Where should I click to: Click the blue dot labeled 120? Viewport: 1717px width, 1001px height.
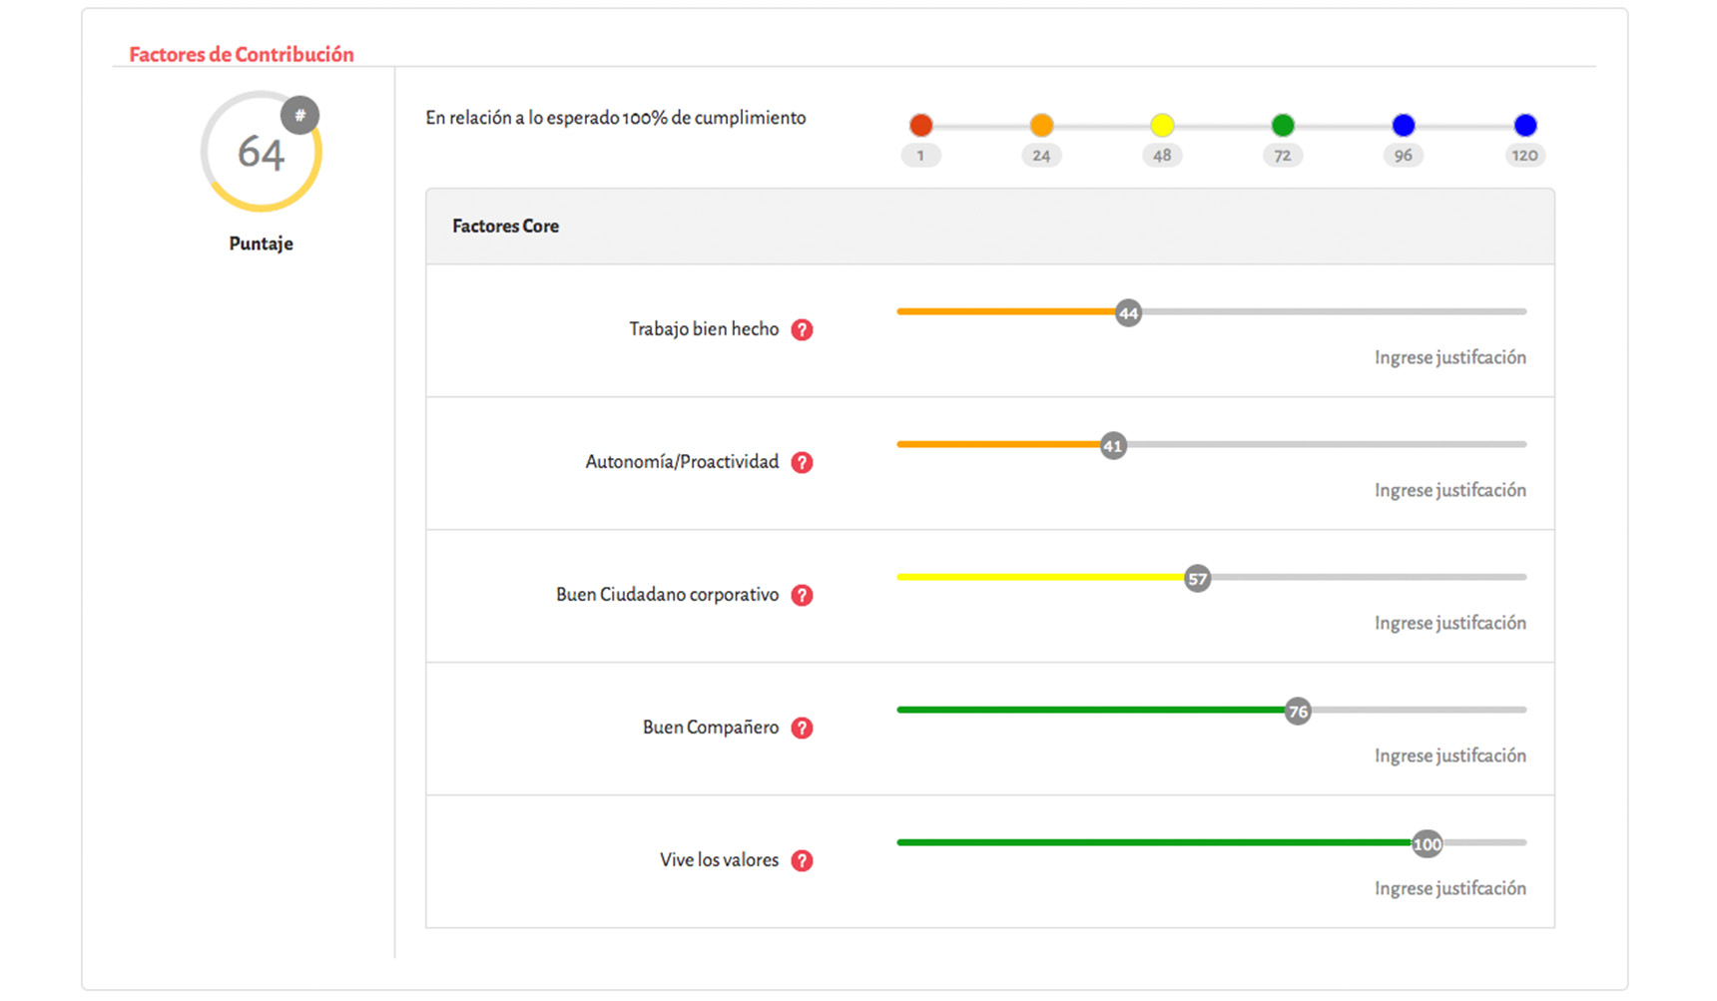point(1525,125)
